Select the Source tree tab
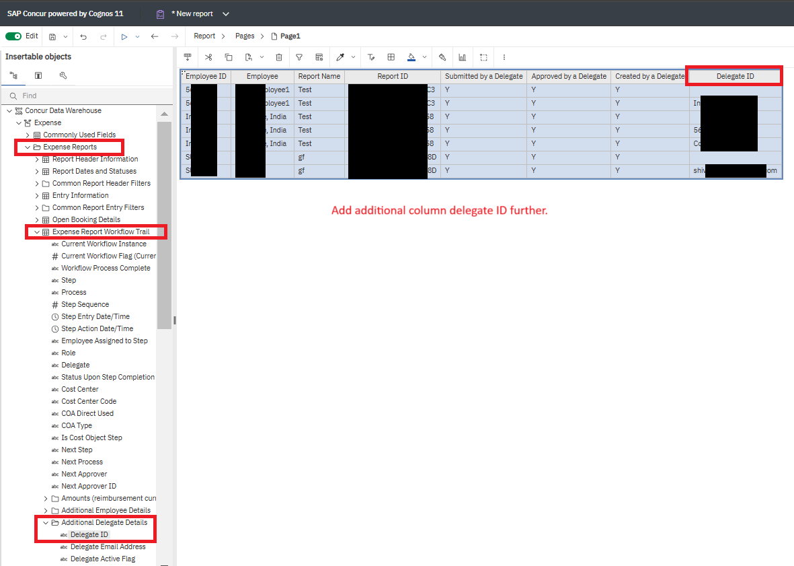The image size is (794, 566). [13, 75]
